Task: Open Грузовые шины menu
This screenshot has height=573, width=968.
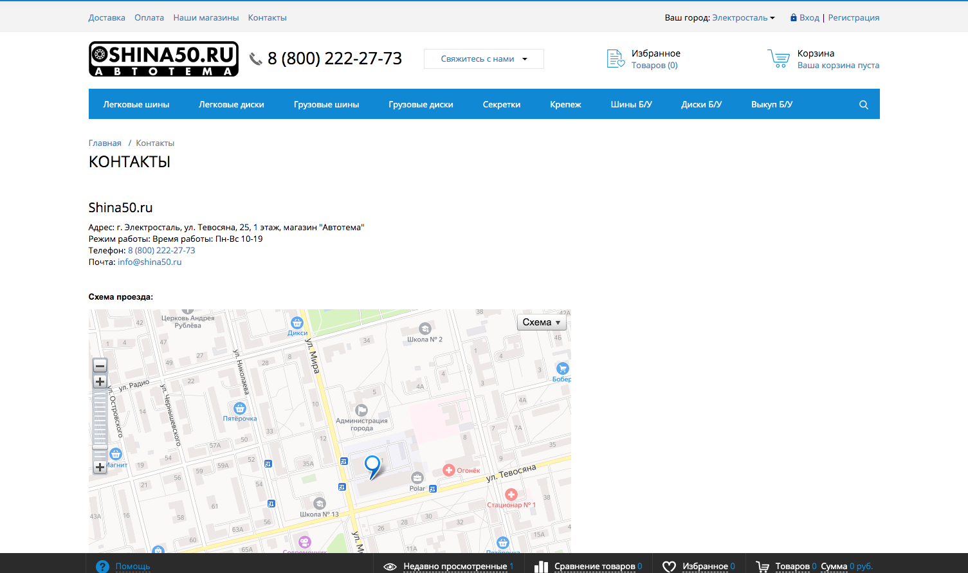Action: click(327, 104)
